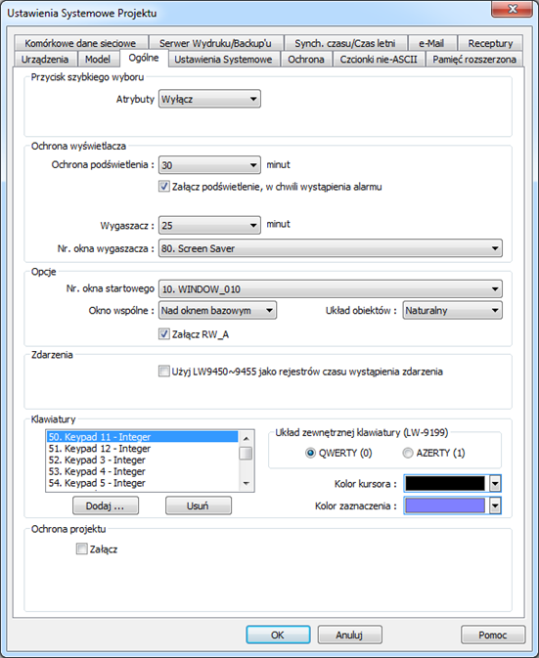Click the black Kolor kursora swatch

(x=445, y=483)
